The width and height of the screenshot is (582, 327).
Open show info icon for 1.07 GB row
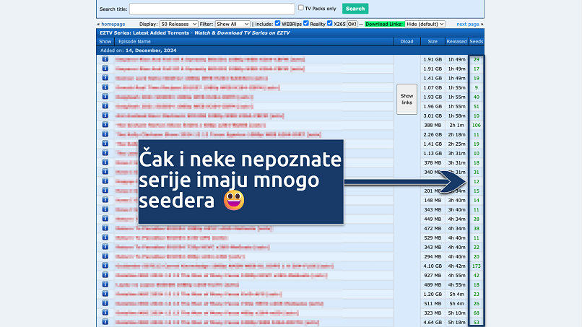105,87
